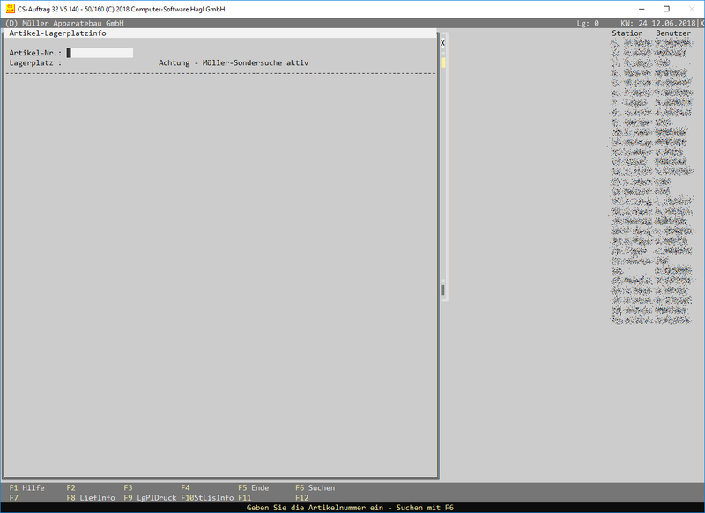Open F8 LiefInfo
The width and height of the screenshot is (705, 513).
[x=91, y=498]
